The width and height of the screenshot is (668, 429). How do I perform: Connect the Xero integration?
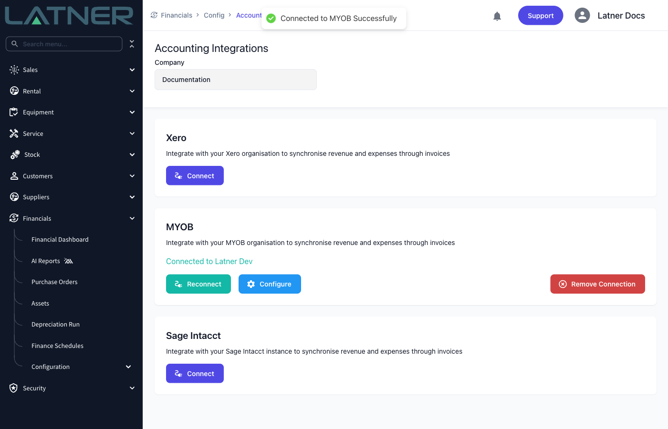point(195,175)
